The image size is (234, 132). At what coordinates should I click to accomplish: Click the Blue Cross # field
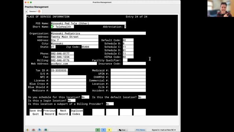(68, 84)
